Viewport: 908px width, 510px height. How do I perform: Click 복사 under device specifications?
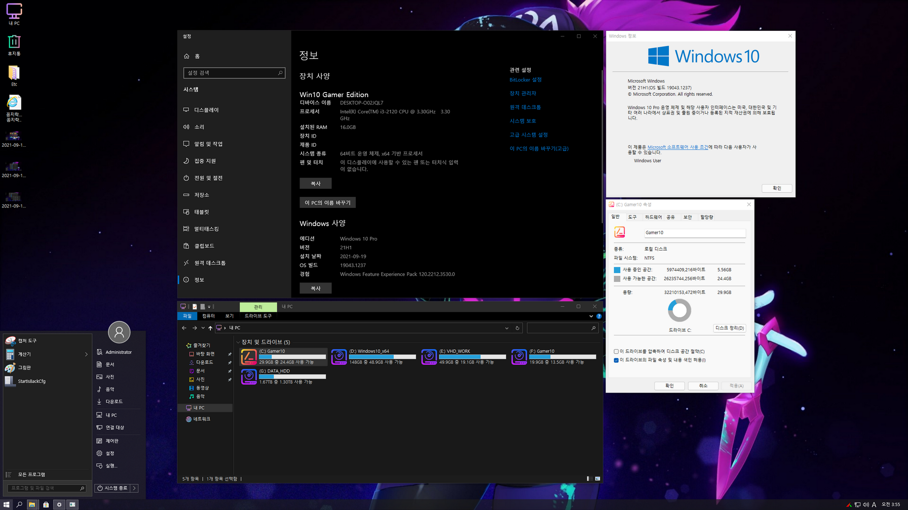[315, 183]
